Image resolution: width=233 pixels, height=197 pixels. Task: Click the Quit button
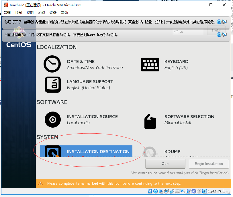click(x=165, y=164)
